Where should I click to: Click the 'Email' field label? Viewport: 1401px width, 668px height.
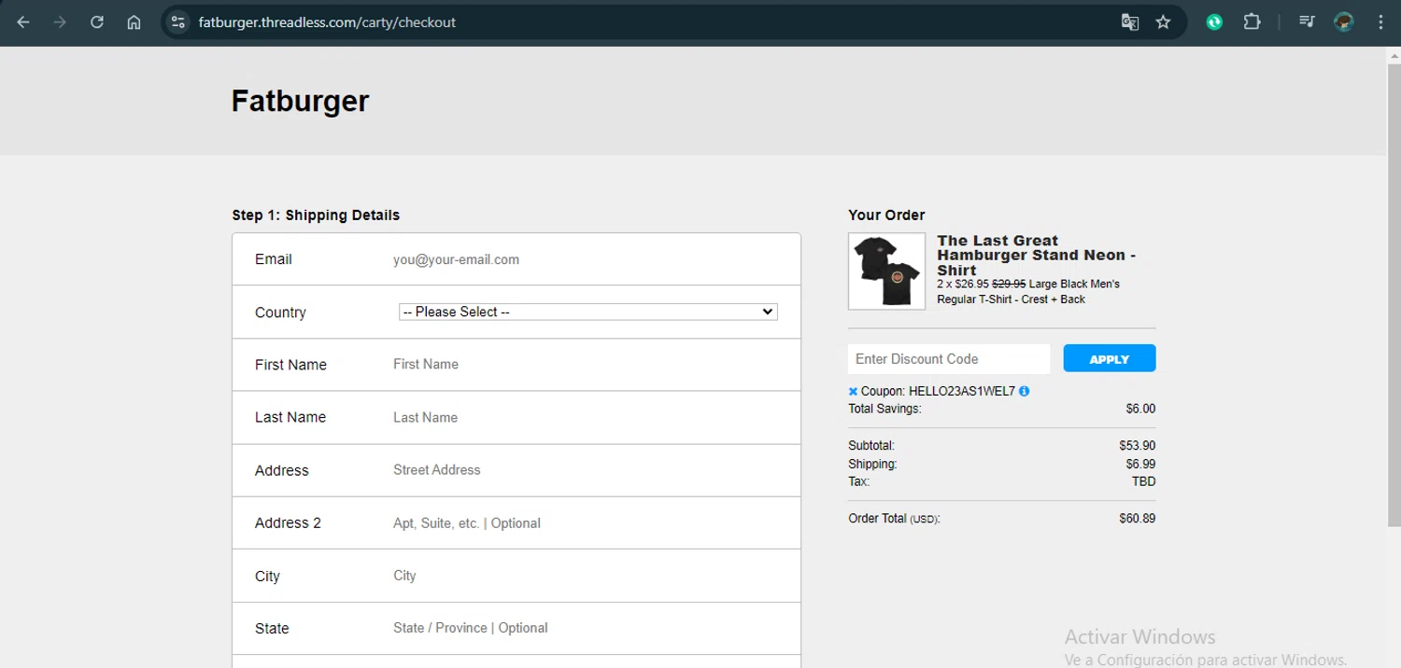tap(274, 259)
